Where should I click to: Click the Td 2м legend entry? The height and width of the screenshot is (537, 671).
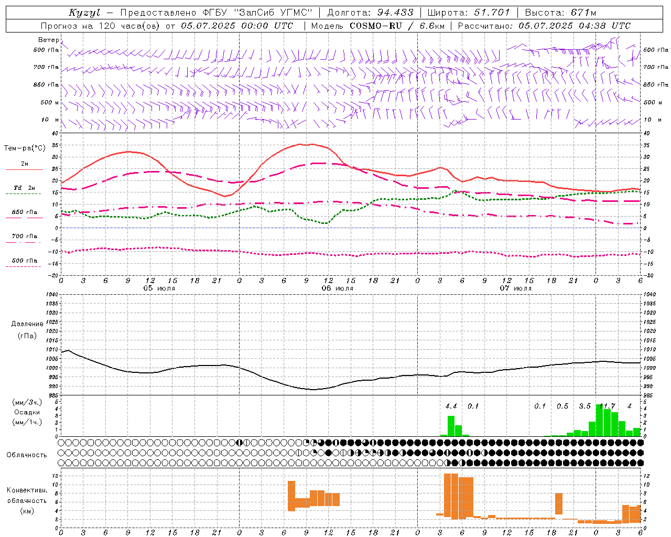25,188
